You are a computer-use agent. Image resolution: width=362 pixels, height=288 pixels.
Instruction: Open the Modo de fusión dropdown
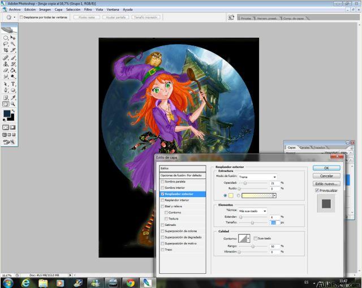257,177
